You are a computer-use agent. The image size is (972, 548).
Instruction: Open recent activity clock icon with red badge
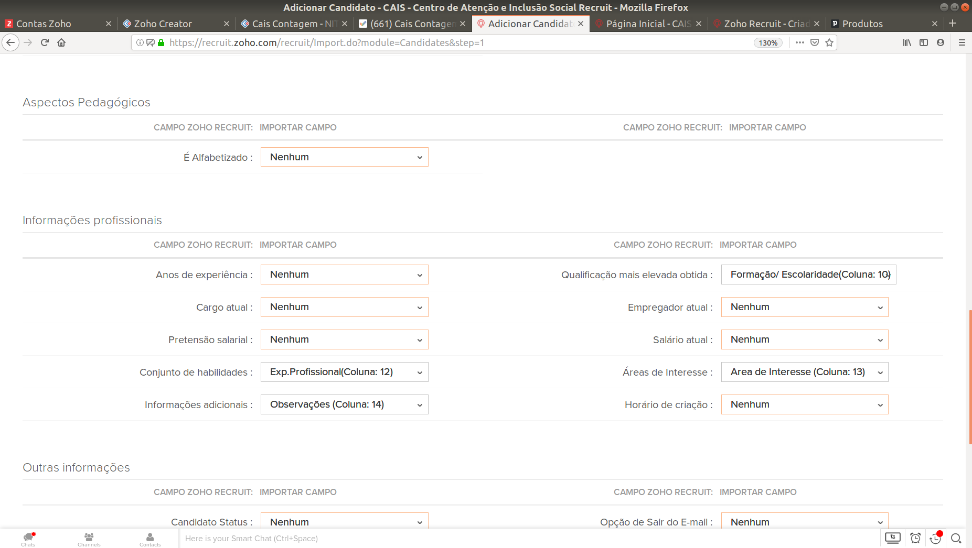pos(935,538)
